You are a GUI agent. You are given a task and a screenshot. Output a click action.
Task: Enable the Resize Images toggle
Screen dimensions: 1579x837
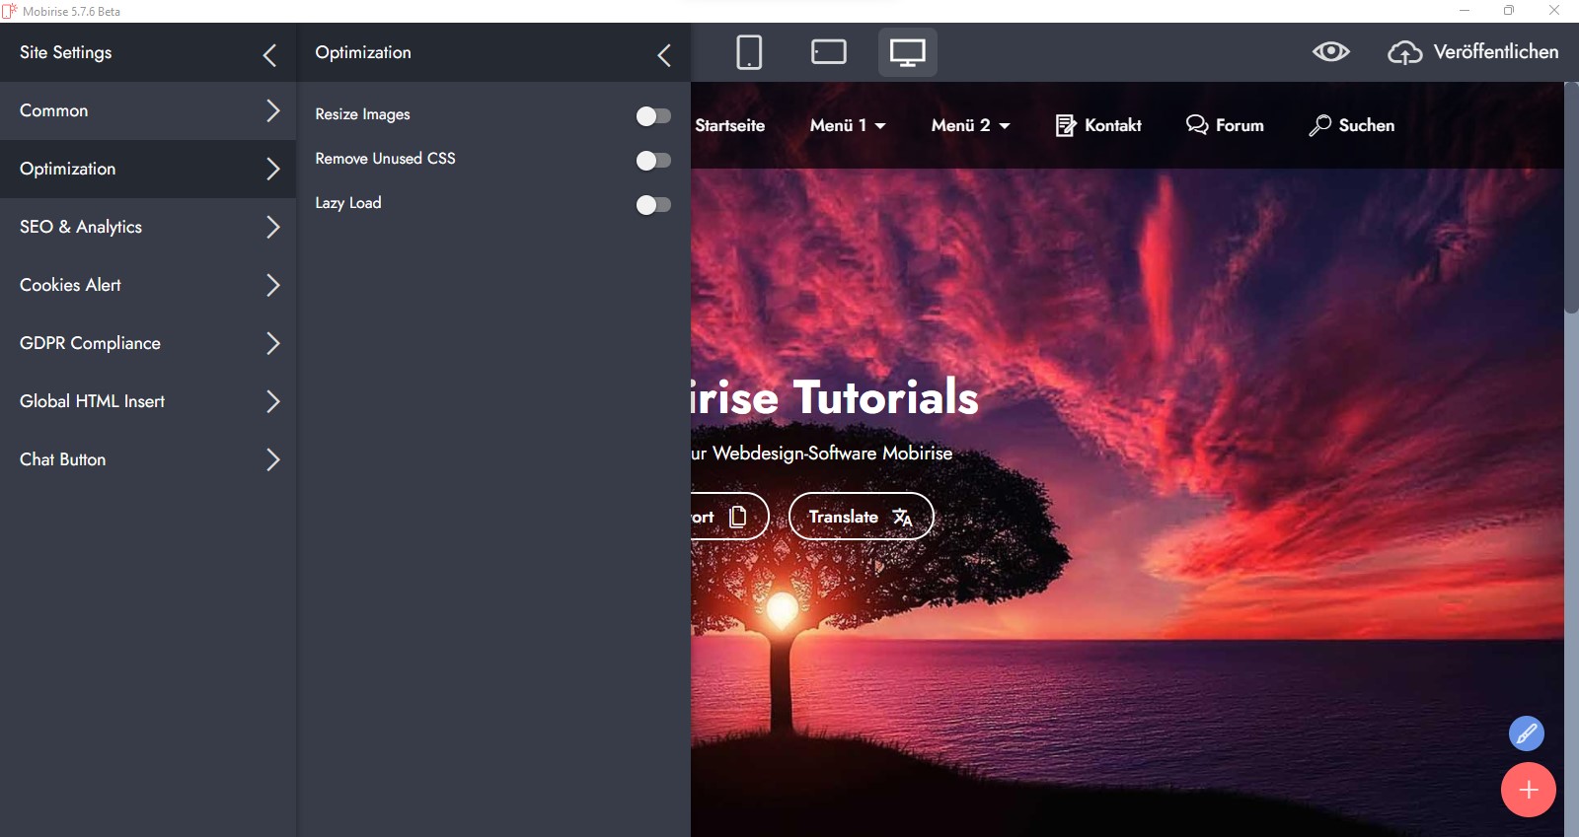pos(652,116)
